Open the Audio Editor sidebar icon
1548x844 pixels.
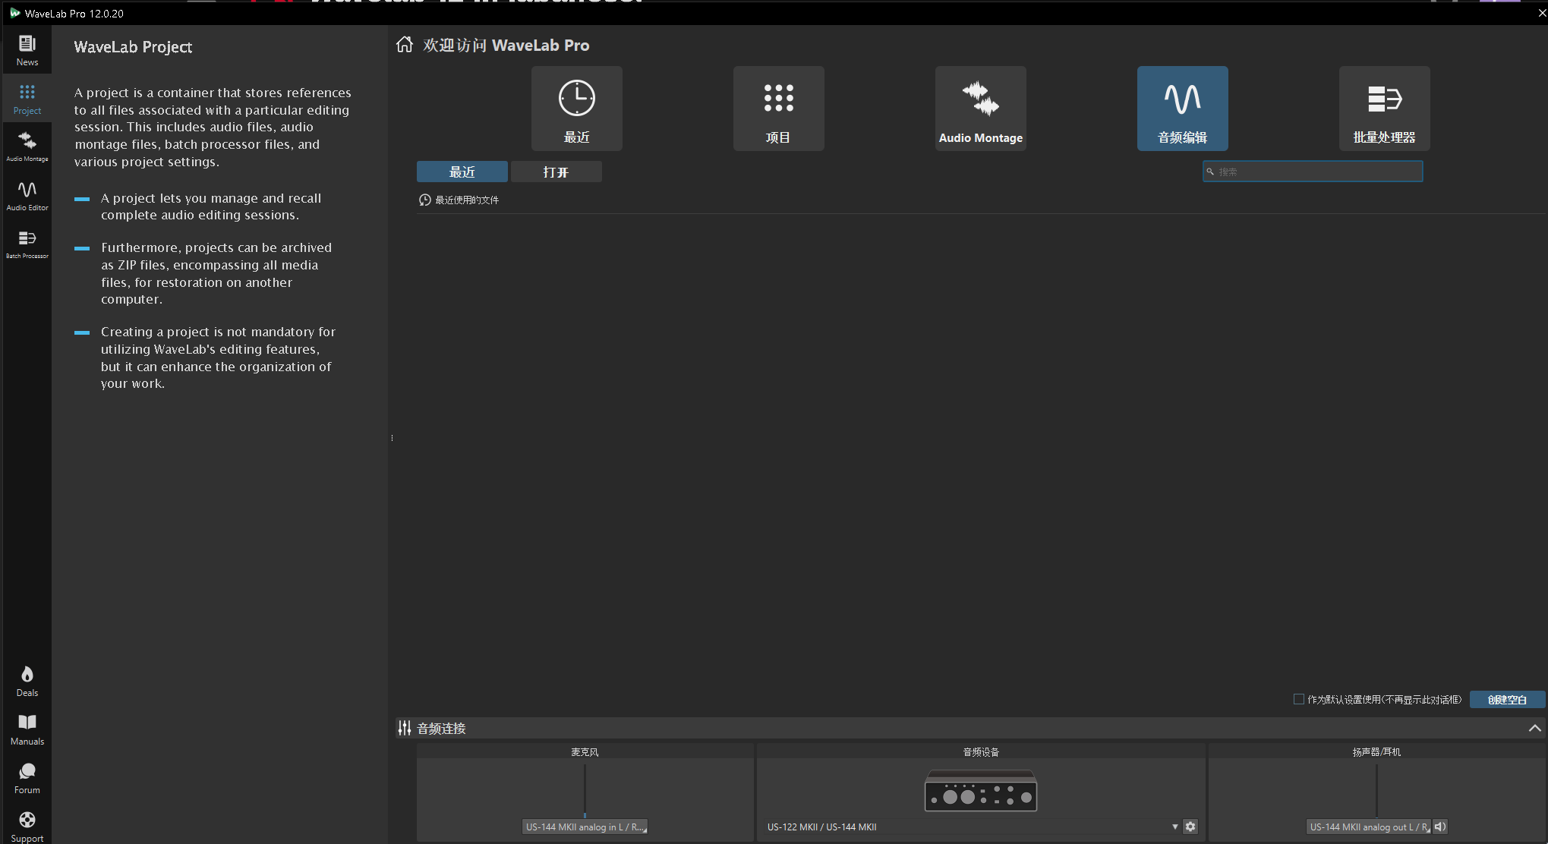coord(27,195)
